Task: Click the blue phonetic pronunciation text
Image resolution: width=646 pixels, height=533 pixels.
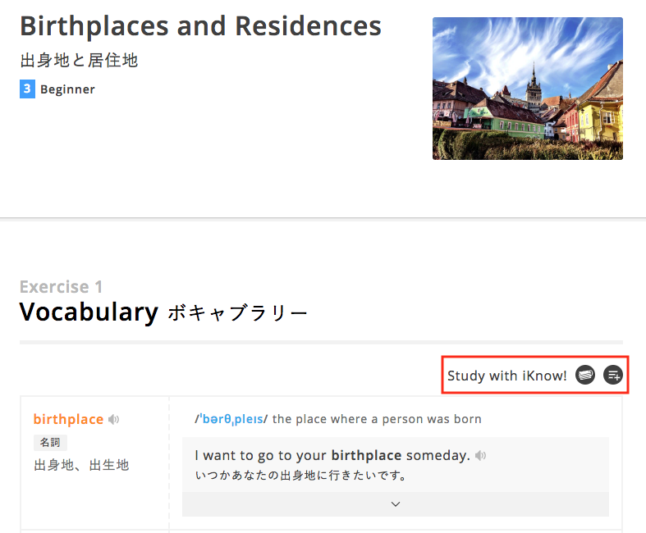Action: pyautogui.click(x=231, y=419)
